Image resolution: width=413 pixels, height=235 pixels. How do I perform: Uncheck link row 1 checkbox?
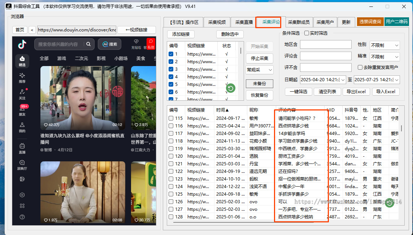tap(171, 54)
